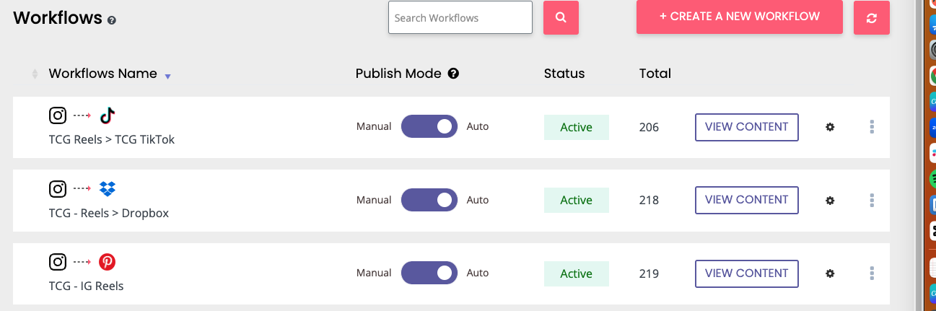View content of the 206-total workflow
The image size is (936, 311).
tap(747, 127)
